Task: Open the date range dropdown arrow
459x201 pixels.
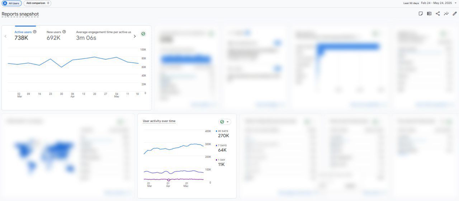Action: [455, 3]
